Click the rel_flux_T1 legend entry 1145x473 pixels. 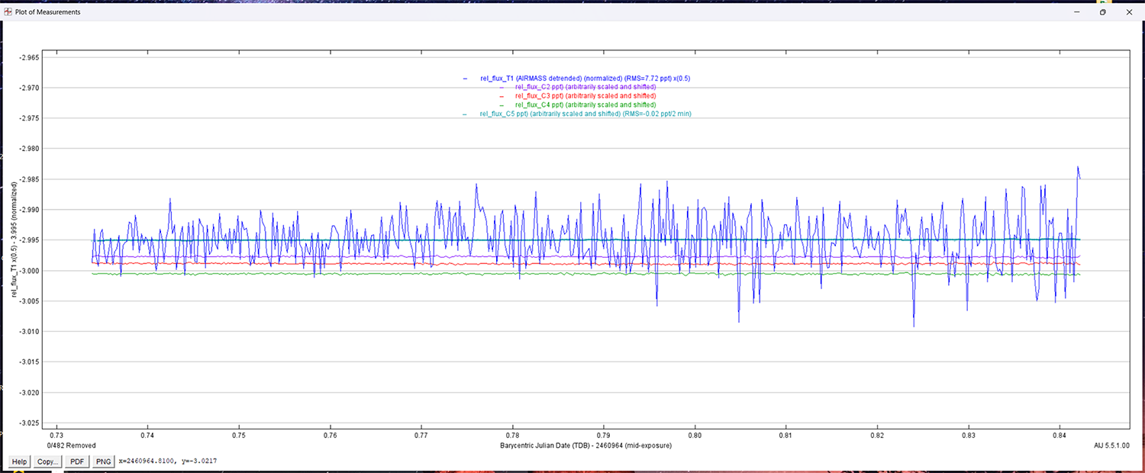point(585,79)
